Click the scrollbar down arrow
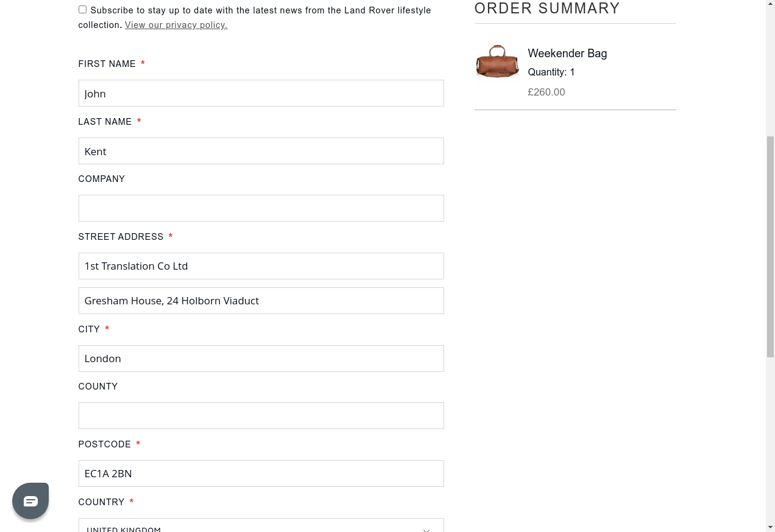The width and height of the screenshot is (775, 532). pos(770,527)
